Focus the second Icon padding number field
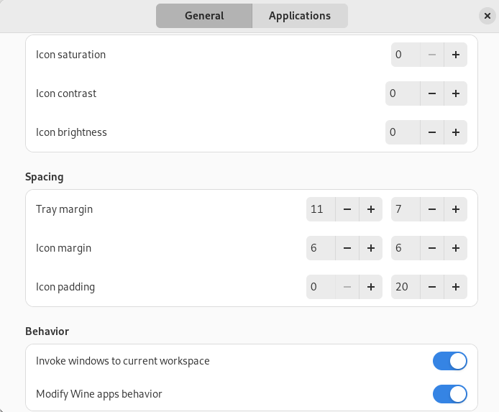Image resolution: width=499 pixels, height=412 pixels. tap(406, 287)
